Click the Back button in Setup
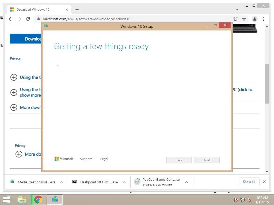 tap(179, 160)
